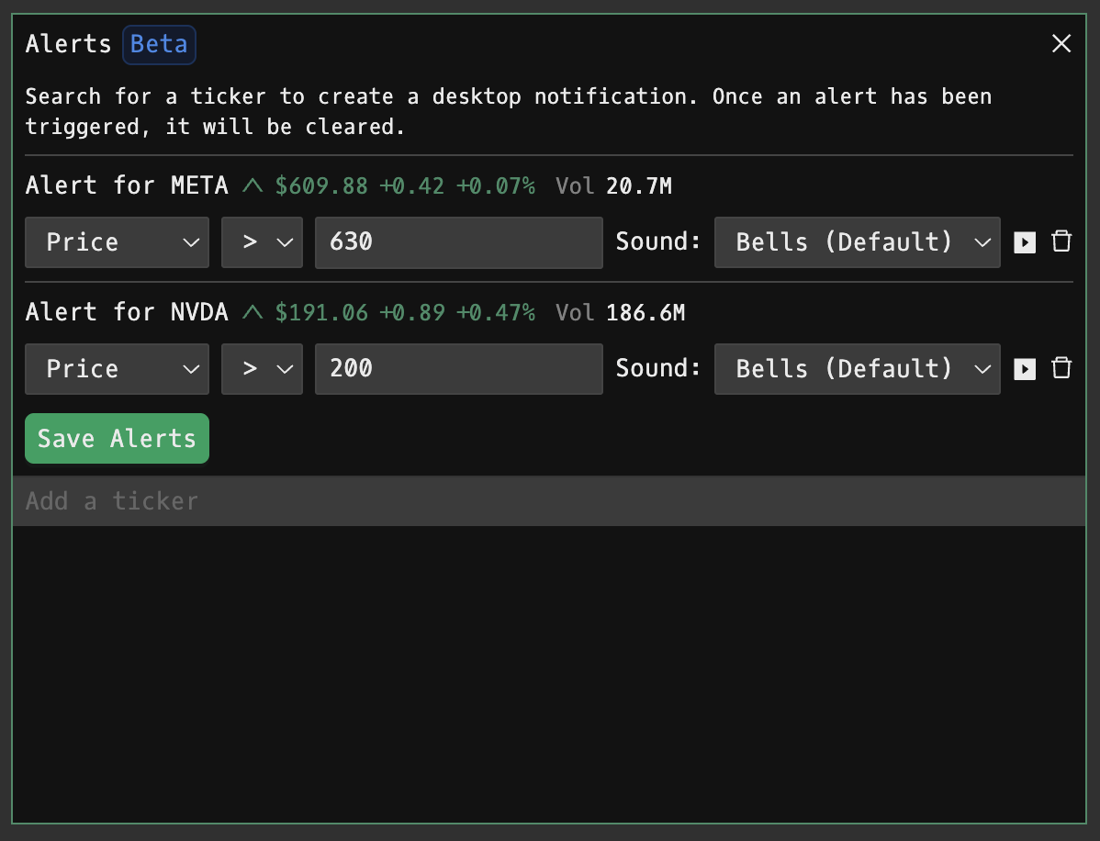Focus the META price threshold field showing 630
Image resolution: width=1100 pixels, height=841 pixels.
pos(459,242)
